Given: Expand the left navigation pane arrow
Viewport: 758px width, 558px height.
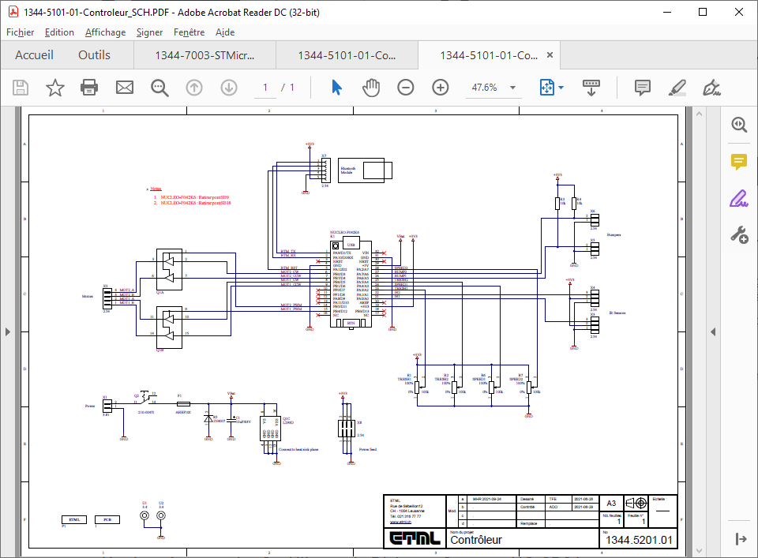Looking at the screenshot, I should (8, 332).
